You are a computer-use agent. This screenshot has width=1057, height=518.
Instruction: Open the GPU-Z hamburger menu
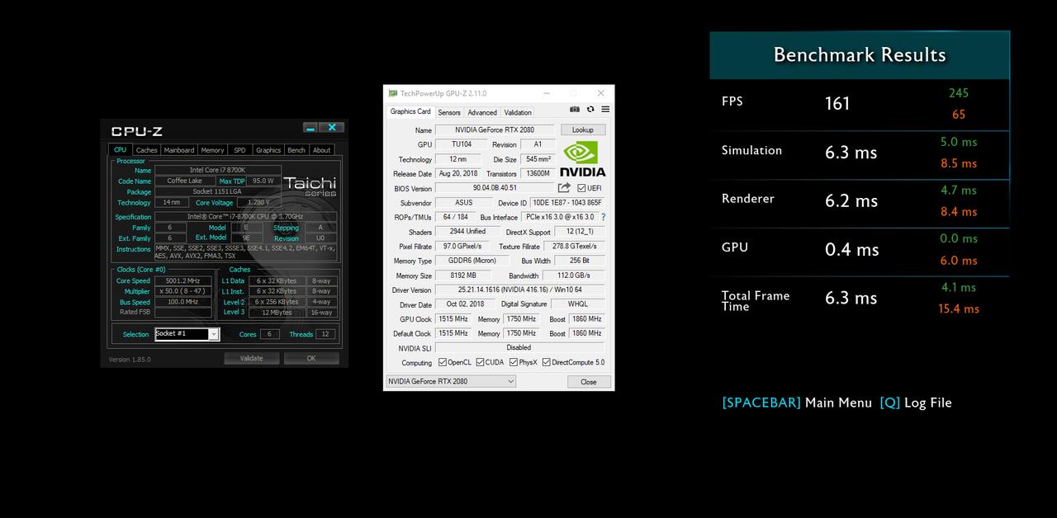605,110
